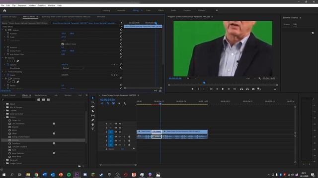The image size is (318, 178).
Task: Step forward one frame in Program monitor
Action: 229,89
